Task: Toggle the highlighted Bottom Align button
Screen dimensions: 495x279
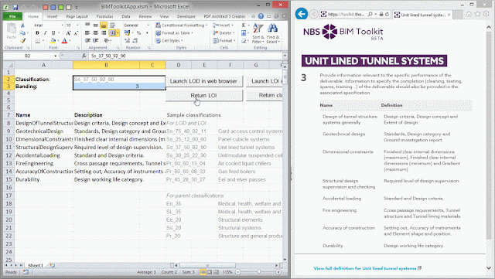Action: click(x=103, y=26)
